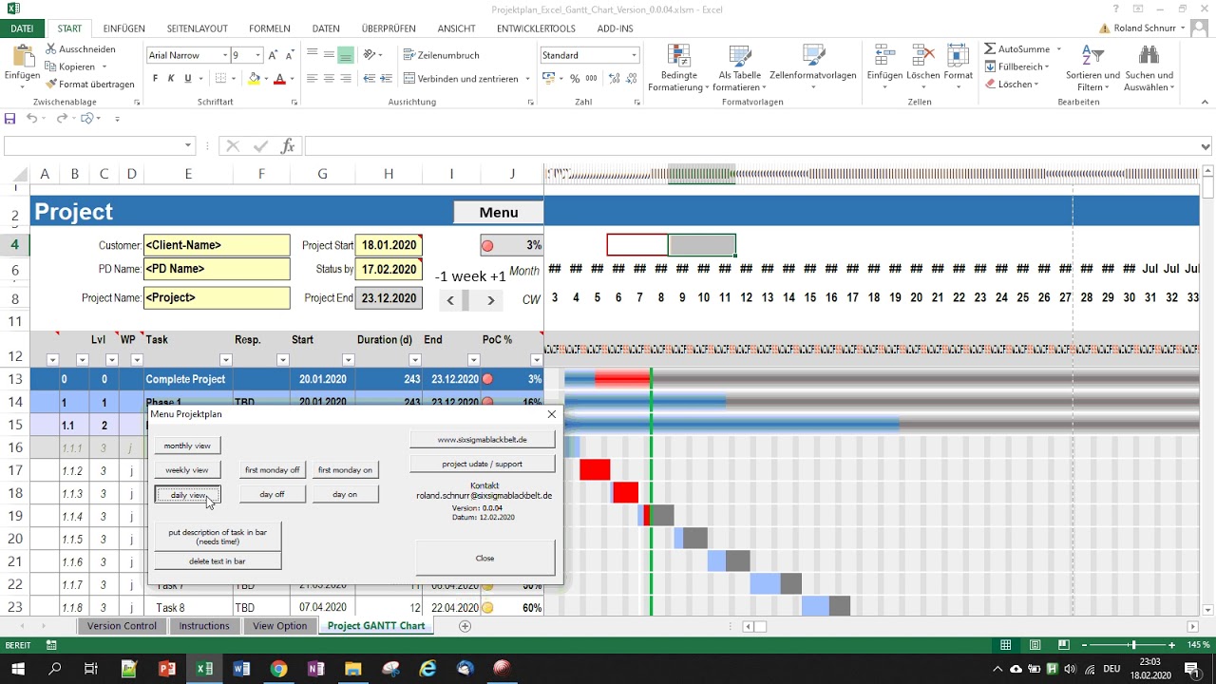
Task: Open the Duration (d) filter dropdown
Action: coord(414,360)
